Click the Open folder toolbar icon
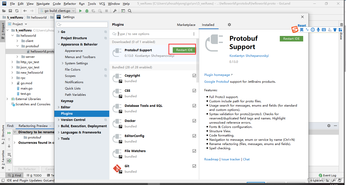 [x=4, y=11]
